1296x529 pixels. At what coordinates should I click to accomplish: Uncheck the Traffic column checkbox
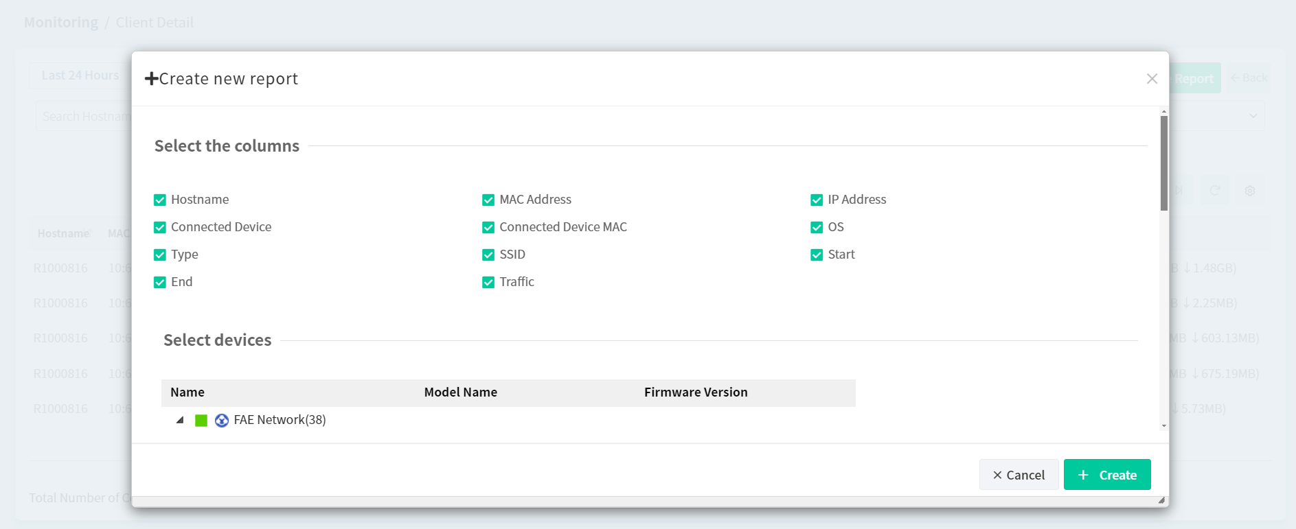point(488,282)
